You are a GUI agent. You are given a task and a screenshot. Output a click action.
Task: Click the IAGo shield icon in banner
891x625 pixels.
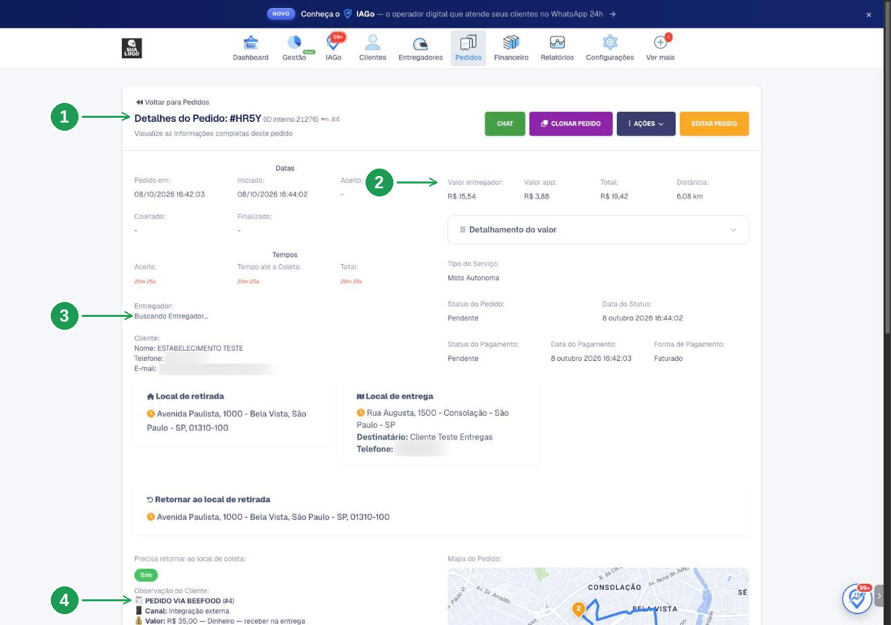348,14
